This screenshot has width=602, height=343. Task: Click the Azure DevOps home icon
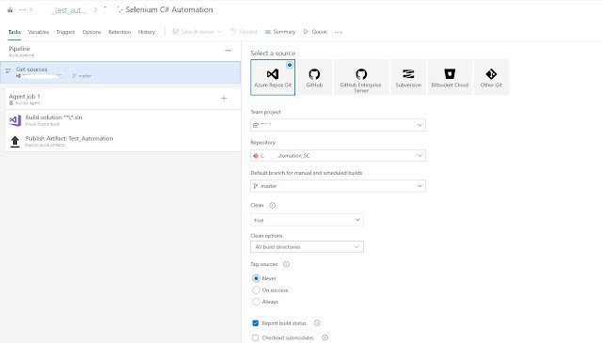tap(10, 9)
